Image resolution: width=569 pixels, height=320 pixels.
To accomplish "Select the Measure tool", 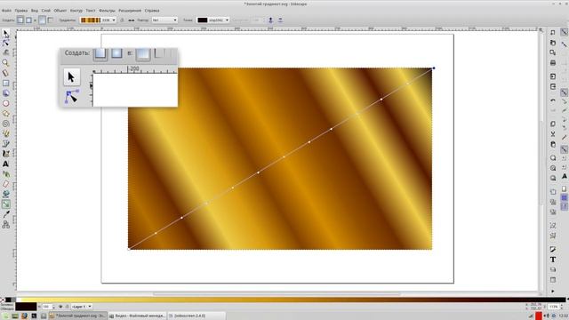I will [6, 73].
